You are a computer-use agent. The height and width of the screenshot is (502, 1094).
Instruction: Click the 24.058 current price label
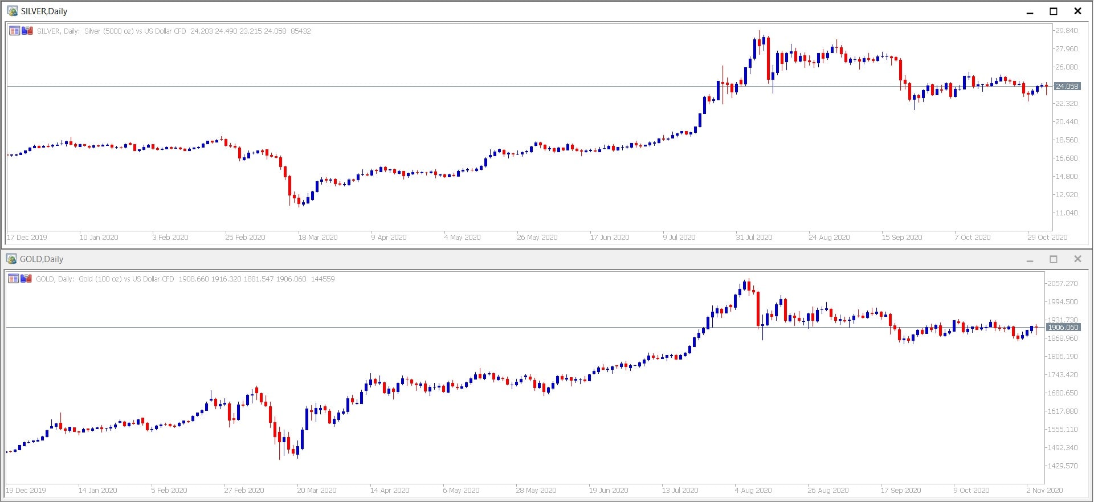point(1067,87)
